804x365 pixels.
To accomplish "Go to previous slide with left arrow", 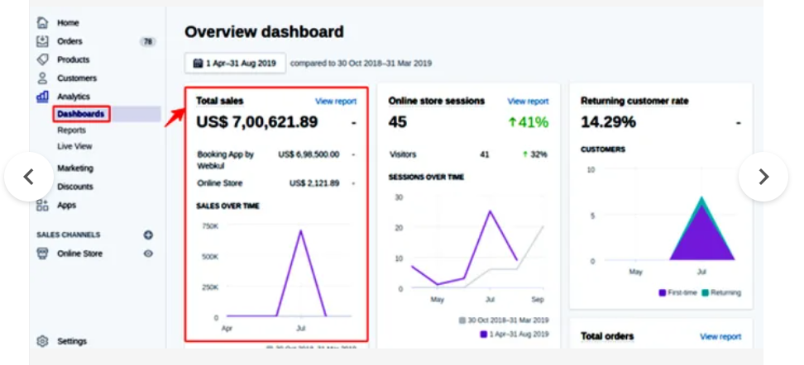I will click(x=28, y=177).
